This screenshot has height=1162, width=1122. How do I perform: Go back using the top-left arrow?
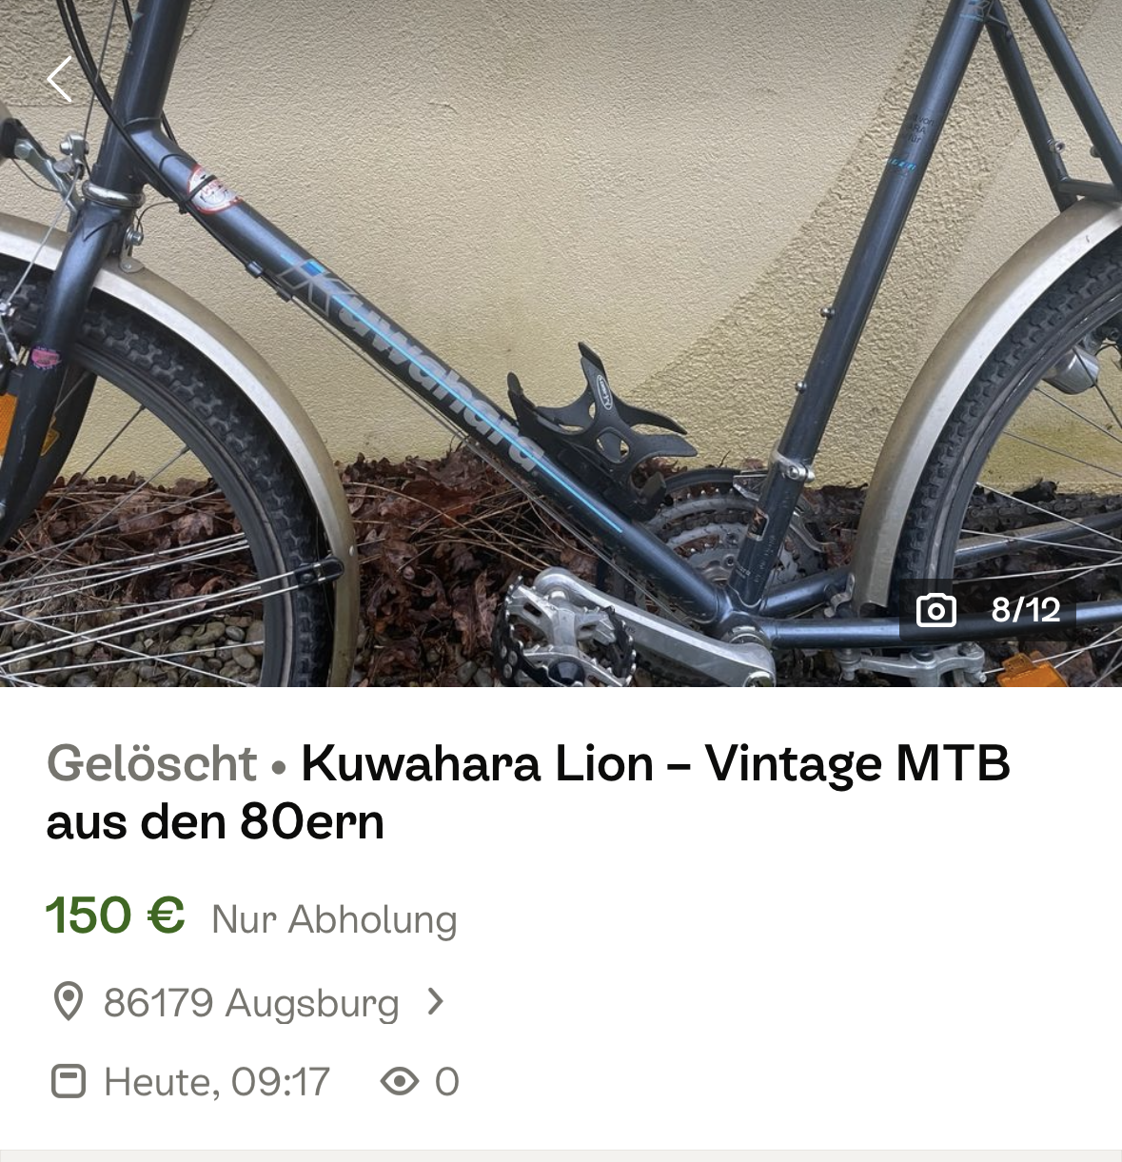(x=59, y=79)
